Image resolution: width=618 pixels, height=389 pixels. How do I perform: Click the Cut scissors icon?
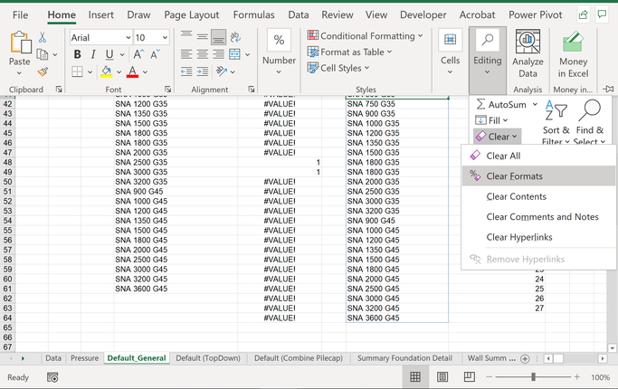click(43, 37)
